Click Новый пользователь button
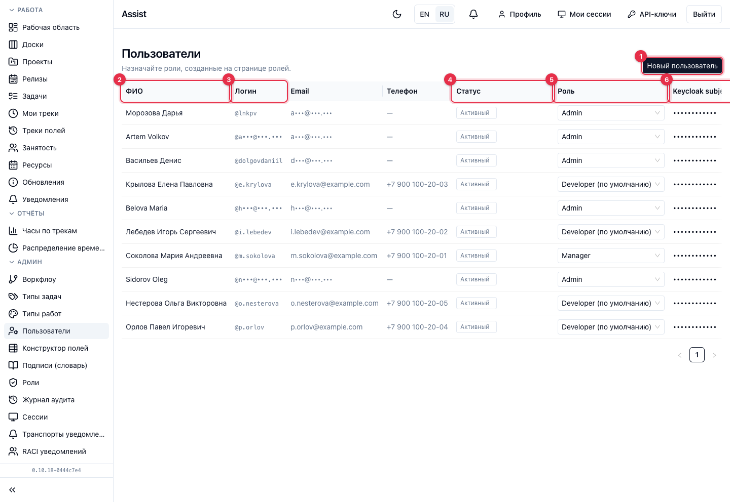The height and width of the screenshot is (502, 730). click(682, 66)
